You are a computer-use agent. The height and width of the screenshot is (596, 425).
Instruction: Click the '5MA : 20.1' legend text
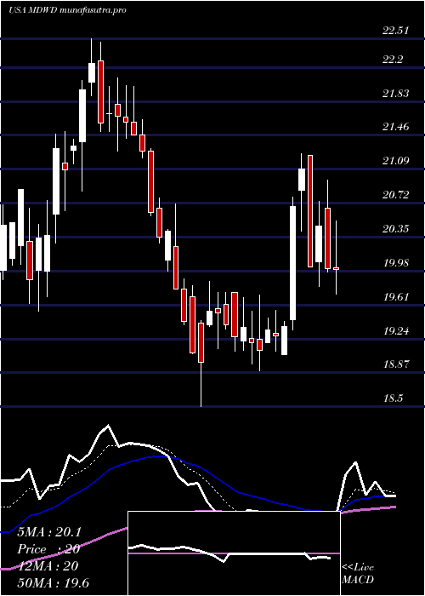click(x=49, y=532)
